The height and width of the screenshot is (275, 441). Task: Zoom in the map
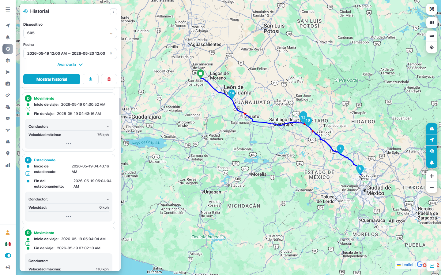tap(432, 176)
